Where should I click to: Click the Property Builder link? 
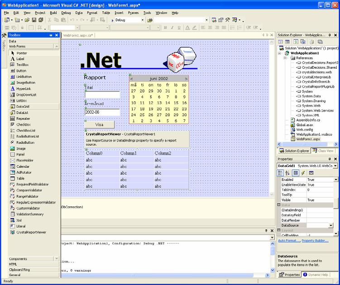pyautogui.click(x=315, y=241)
